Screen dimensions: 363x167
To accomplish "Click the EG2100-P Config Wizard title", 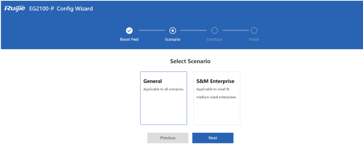I will [x=61, y=9].
